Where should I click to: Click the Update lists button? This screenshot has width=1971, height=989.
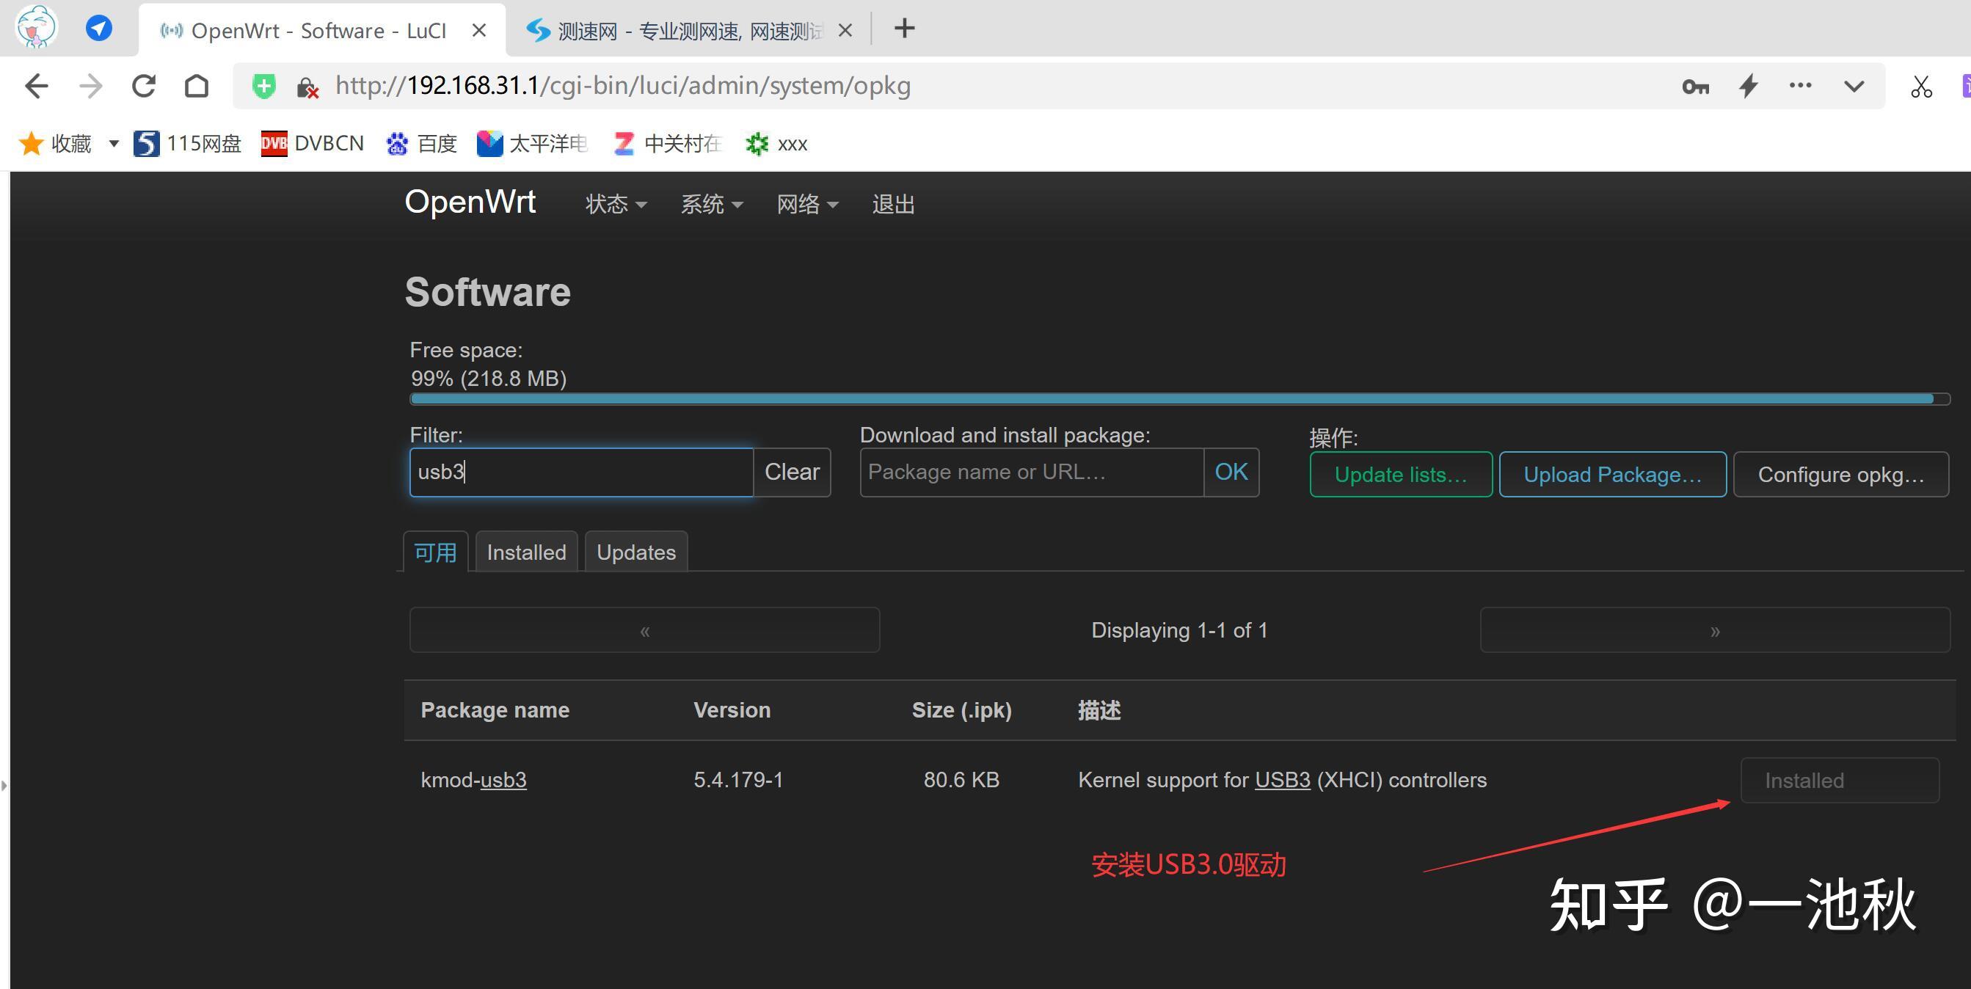click(x=1400, y=474)
